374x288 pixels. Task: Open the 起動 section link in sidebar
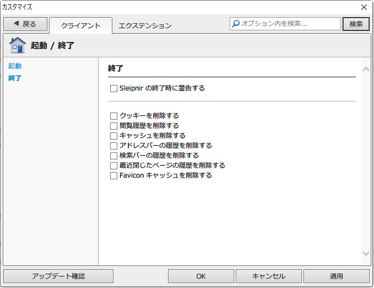point(15,66)
